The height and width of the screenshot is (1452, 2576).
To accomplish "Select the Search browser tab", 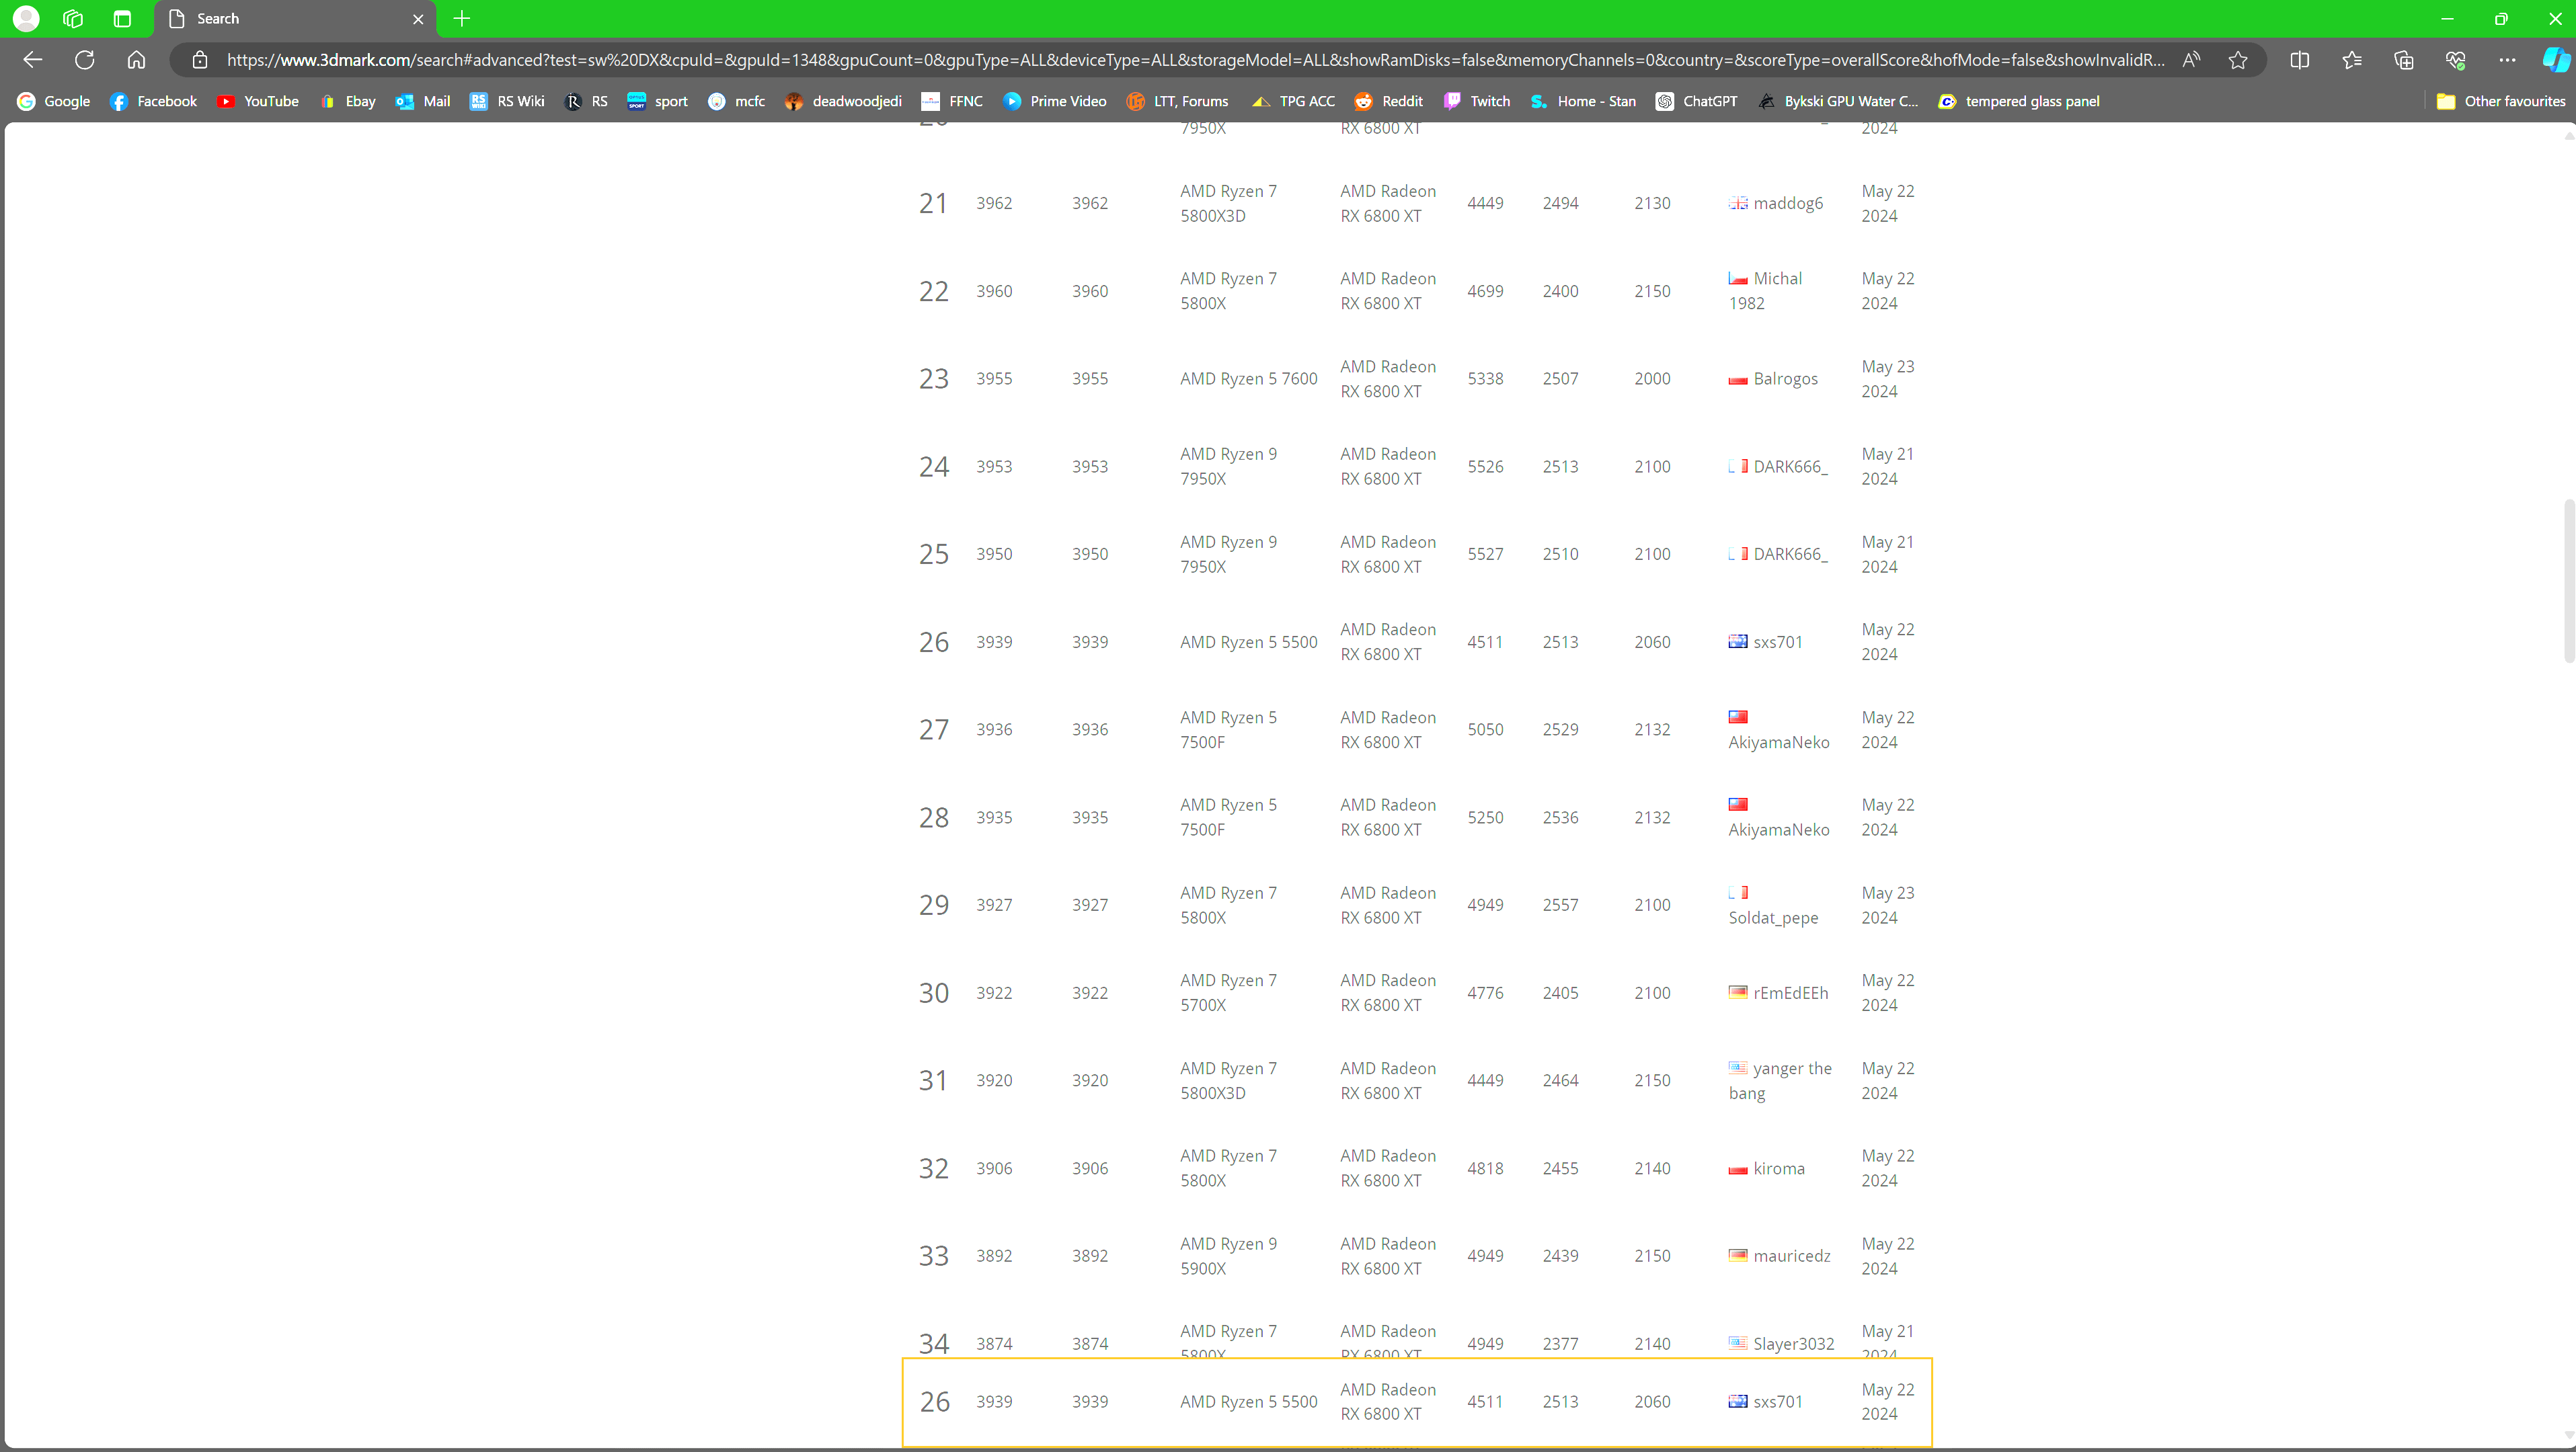I will [296, 19].
